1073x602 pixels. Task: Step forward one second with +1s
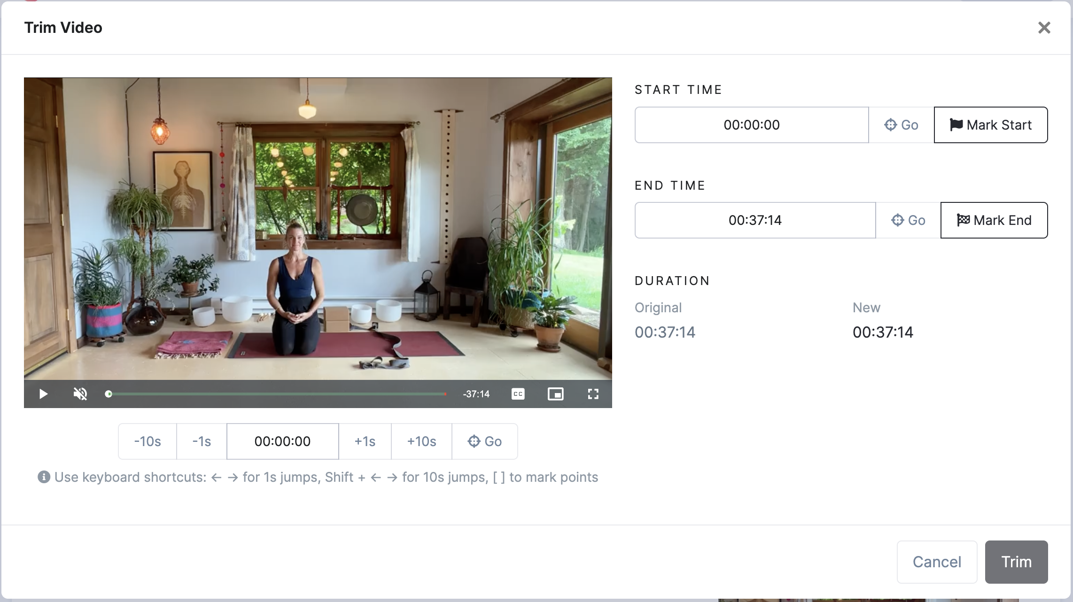pyautogui.click(x=365, y=441)
